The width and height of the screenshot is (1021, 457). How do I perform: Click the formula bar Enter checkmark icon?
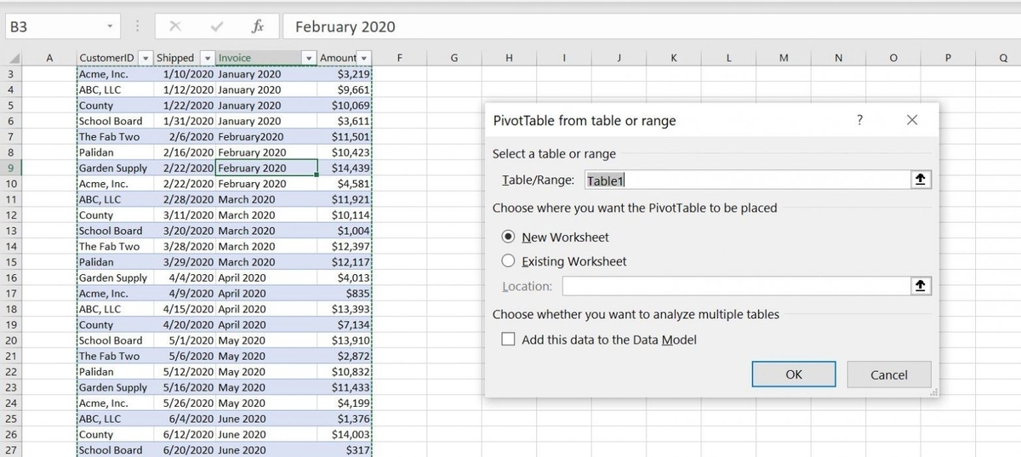[x=216, y=26]
